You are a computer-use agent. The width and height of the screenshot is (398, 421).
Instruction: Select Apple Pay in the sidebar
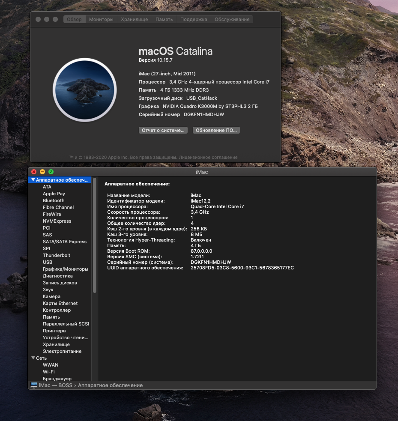(x=54, y=194)
